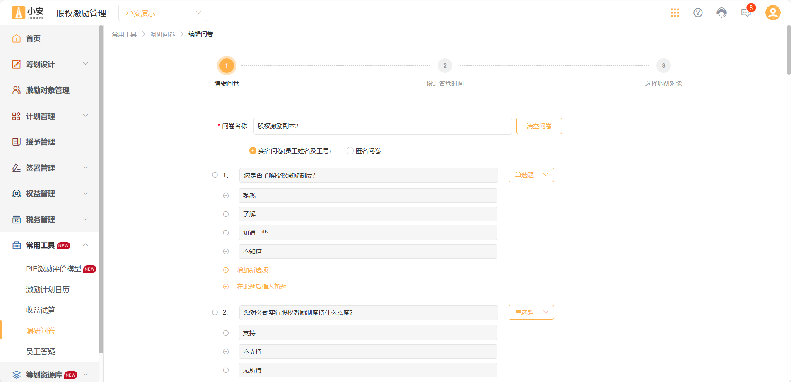The image size is (791, 382).
Task: Click the plus icon beside 增加新选项
Action: pos(226,270)
